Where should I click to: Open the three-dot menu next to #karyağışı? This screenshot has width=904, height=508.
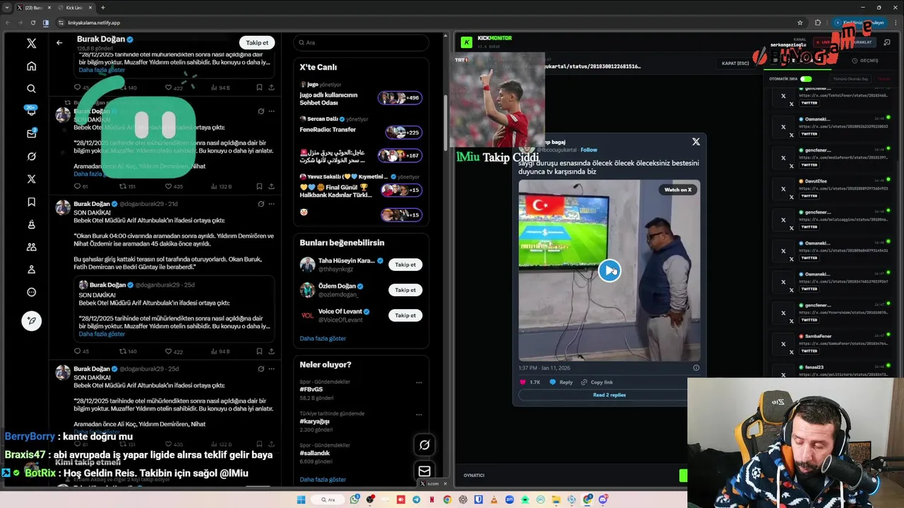point(419,414)
